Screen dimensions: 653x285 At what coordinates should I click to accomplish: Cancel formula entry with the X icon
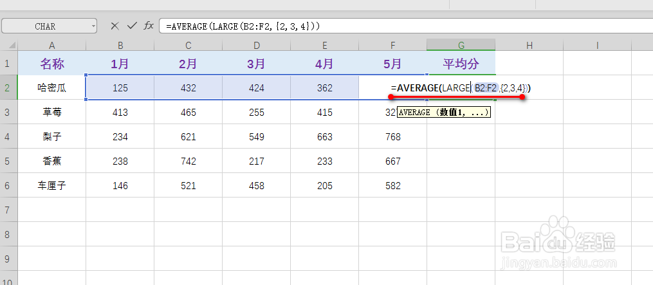pyautogui.click(x=115, y=26)
